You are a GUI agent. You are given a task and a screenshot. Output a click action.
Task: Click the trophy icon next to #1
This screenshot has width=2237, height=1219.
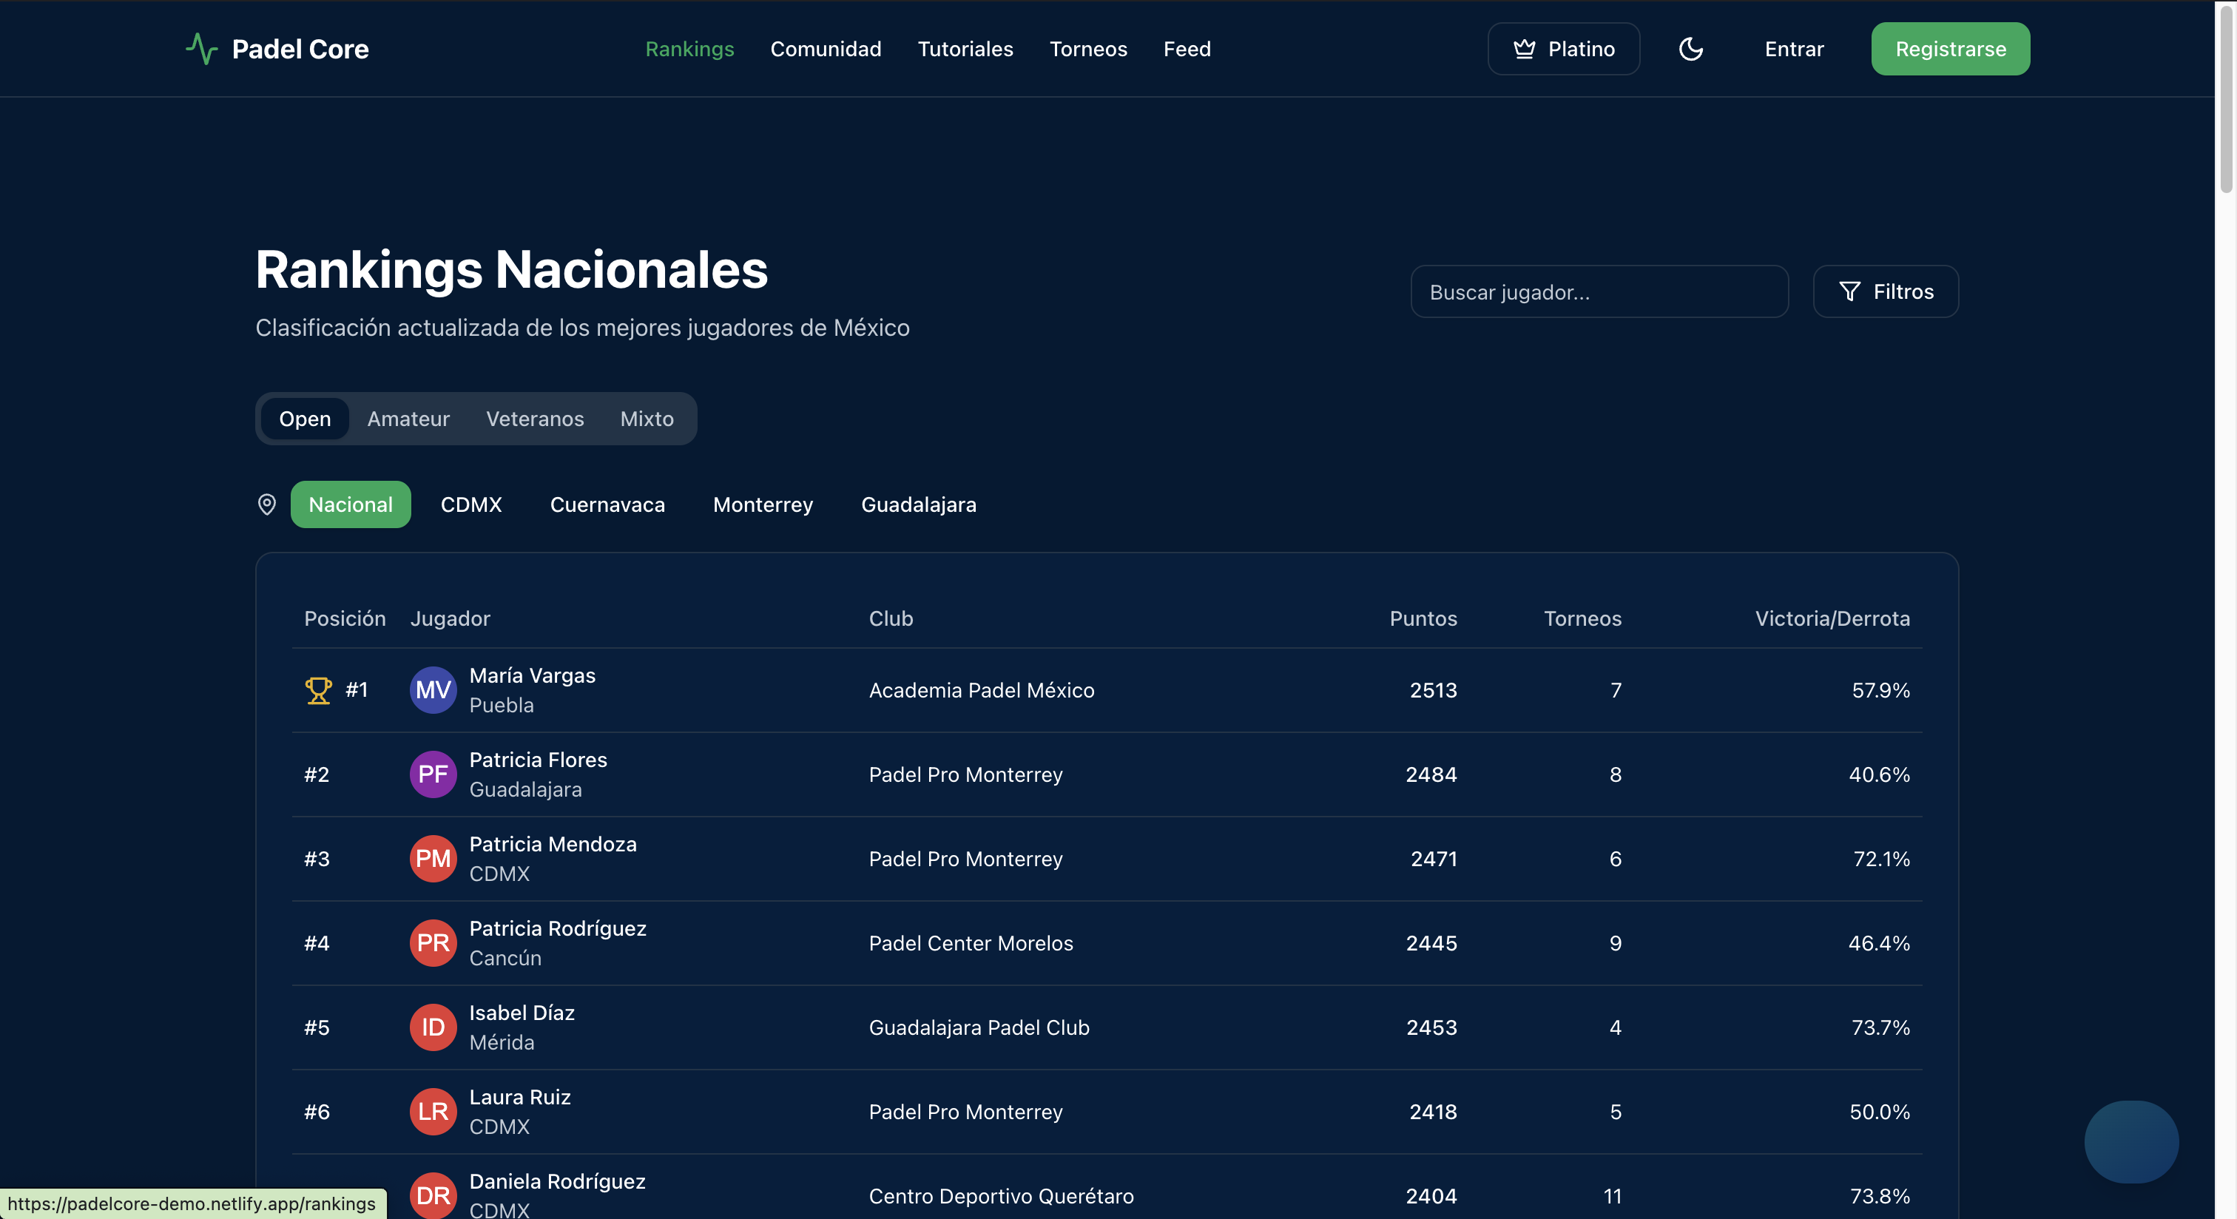click(x=319, y=690)
